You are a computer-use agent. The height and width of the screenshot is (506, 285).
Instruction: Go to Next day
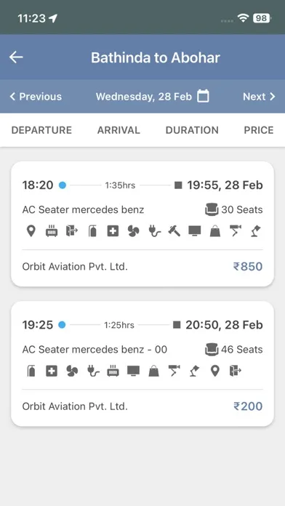pyautogui.click(x=259, y=97)
